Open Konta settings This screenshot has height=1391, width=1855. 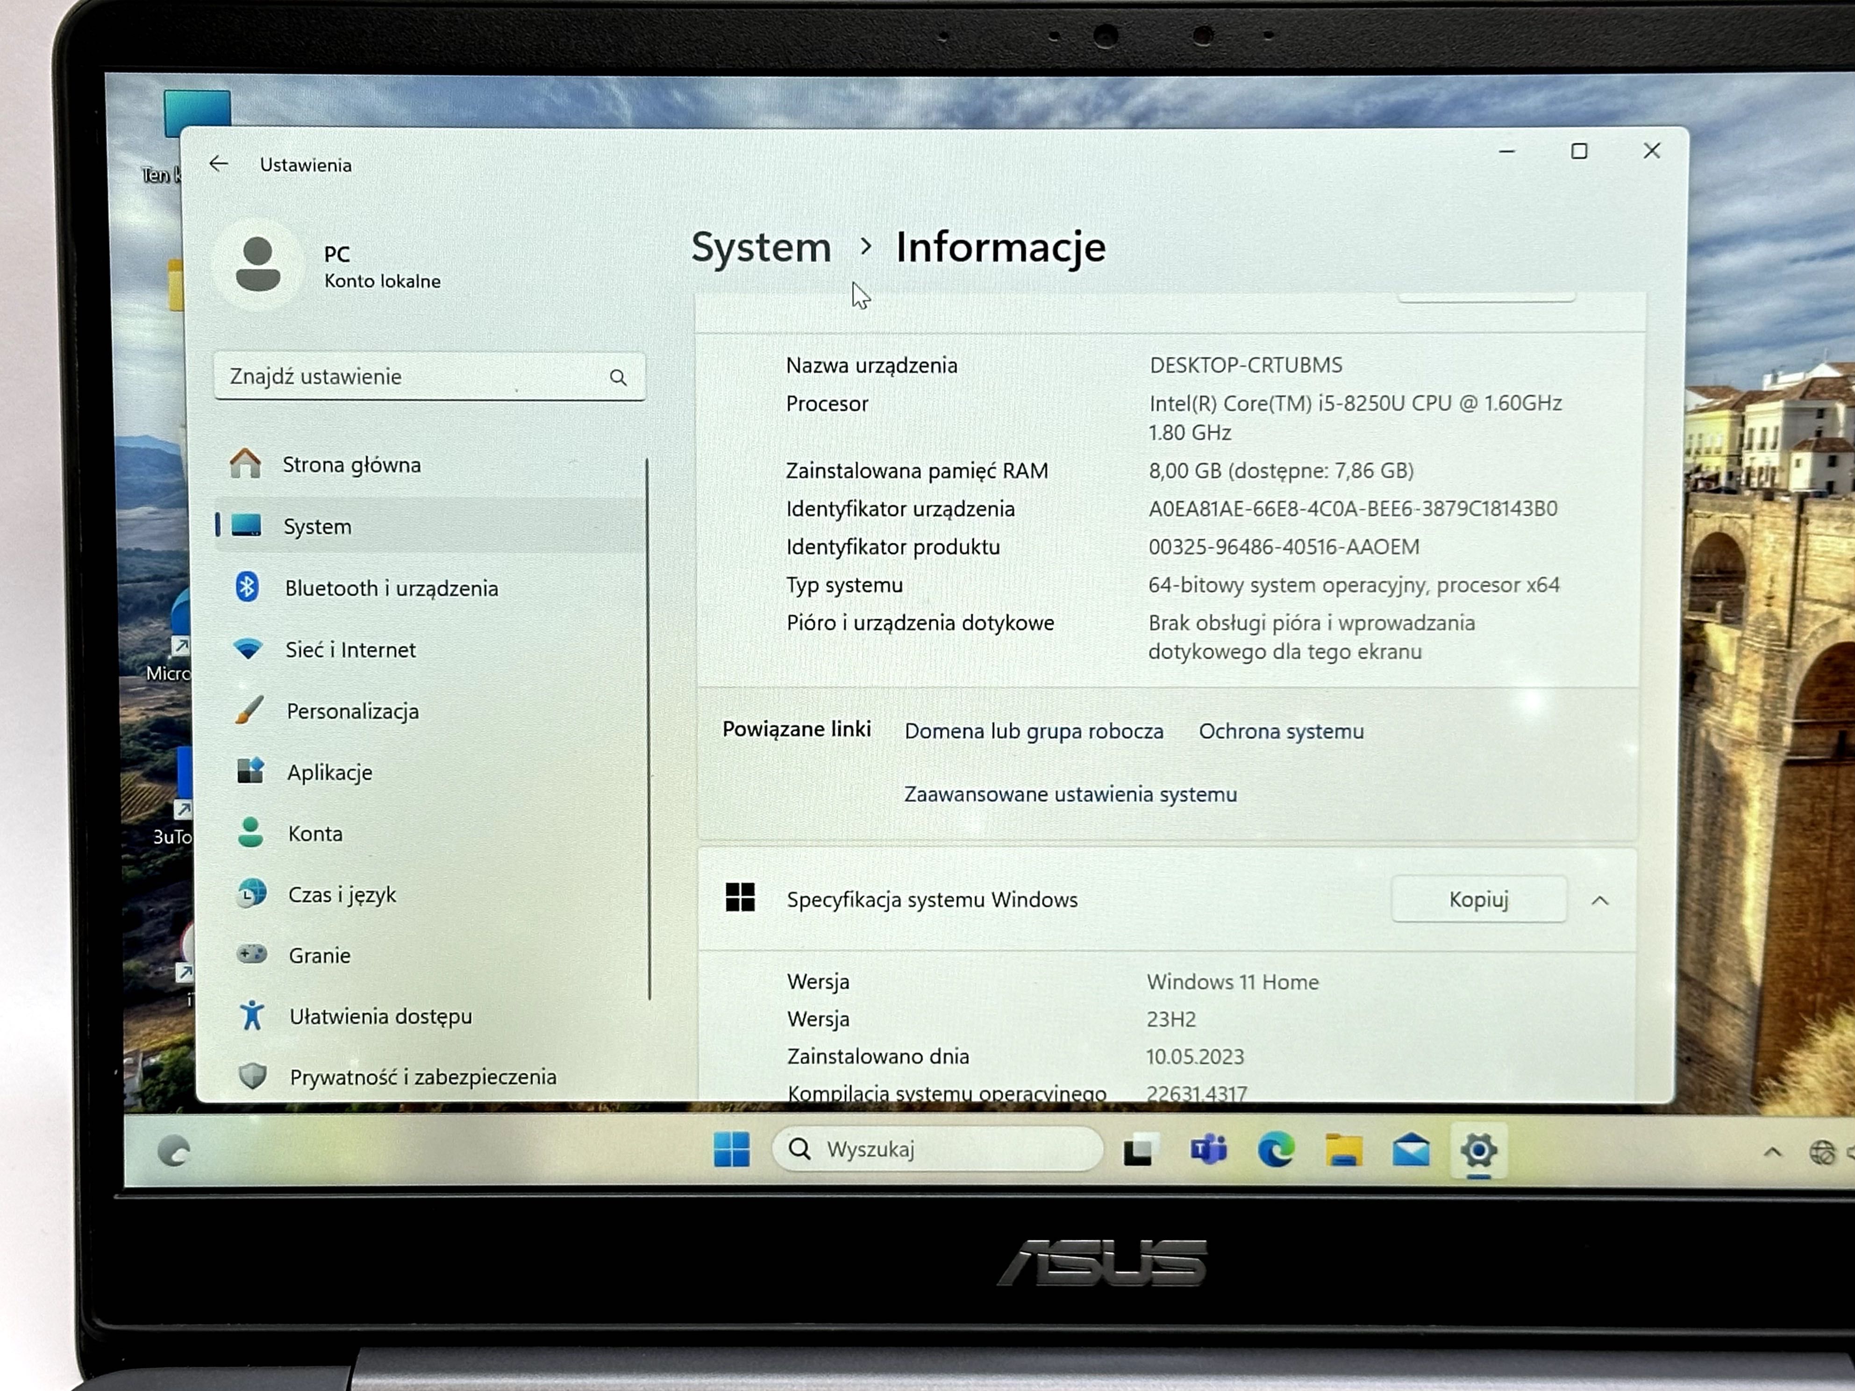pyautogui.click(x=433, y=833)
